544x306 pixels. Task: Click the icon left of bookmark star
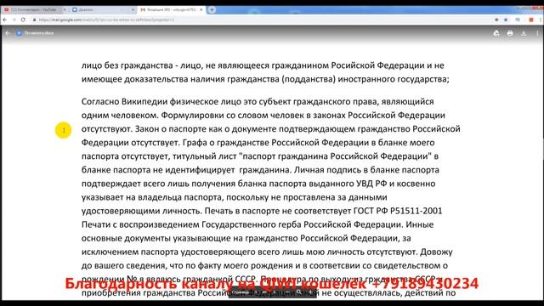[496, 20]
